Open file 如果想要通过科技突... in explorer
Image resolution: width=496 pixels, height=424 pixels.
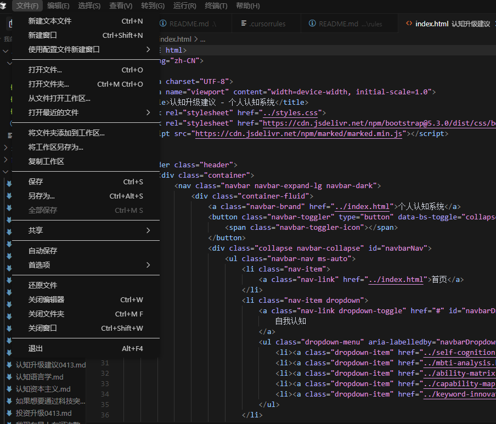point(50,401)
